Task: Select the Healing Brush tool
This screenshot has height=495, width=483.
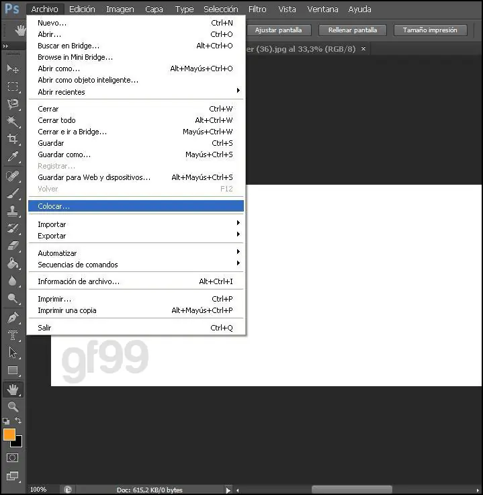Action: tap(13, 176)
